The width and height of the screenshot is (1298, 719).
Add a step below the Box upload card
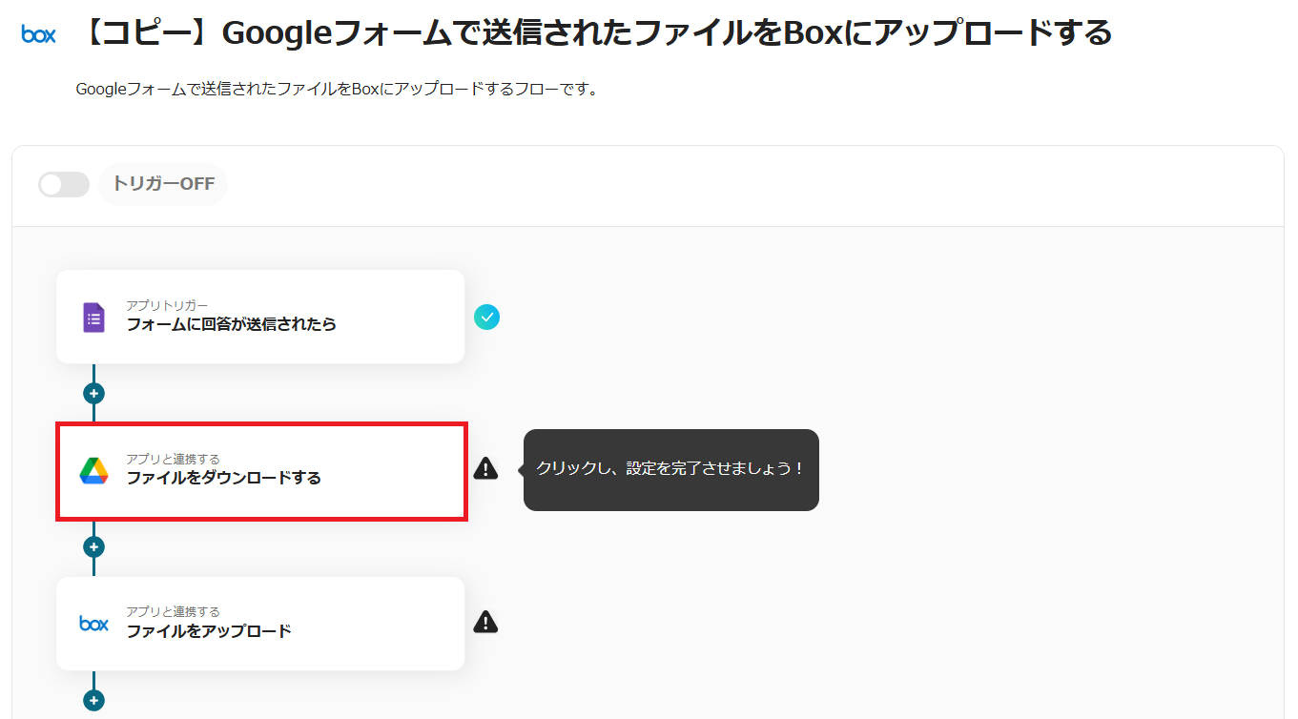click(93, 700)
